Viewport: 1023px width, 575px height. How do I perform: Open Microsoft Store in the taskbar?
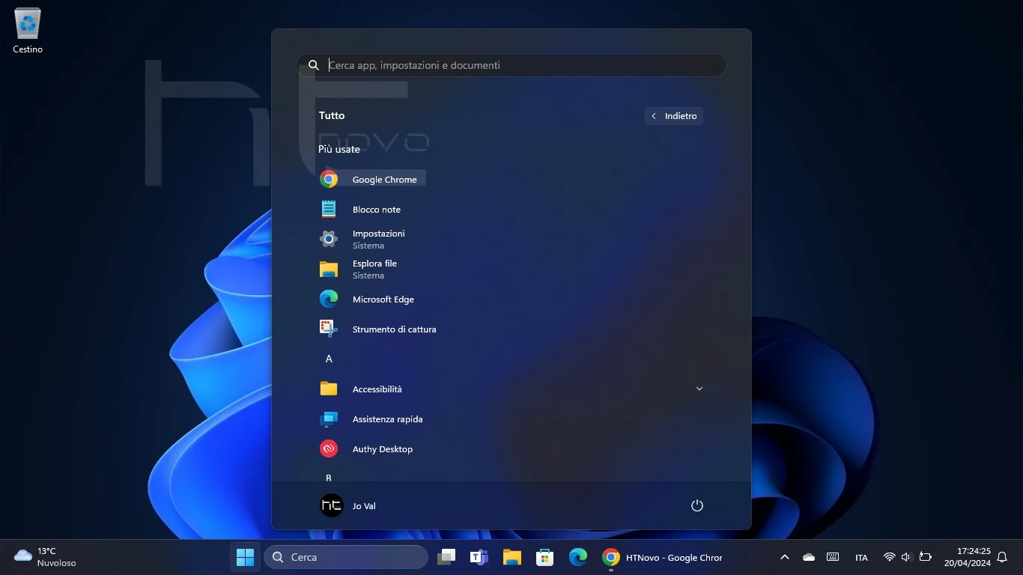(x=545, y=557)
